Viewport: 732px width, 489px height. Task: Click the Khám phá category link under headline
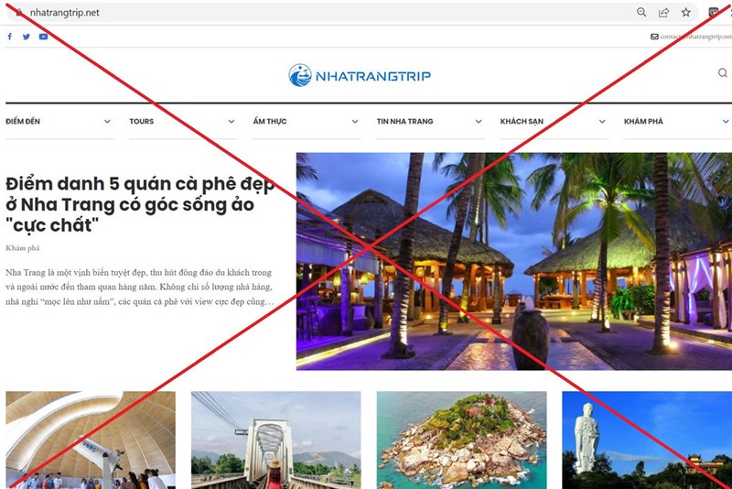click(x=22, y=248)
